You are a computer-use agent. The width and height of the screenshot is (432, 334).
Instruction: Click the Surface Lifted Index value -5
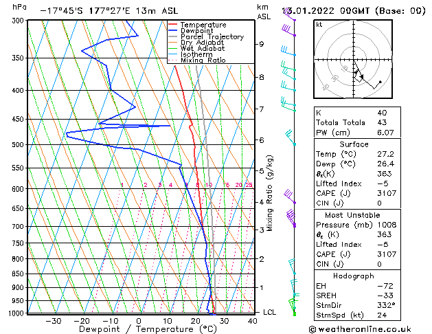(x=383, y=183)
